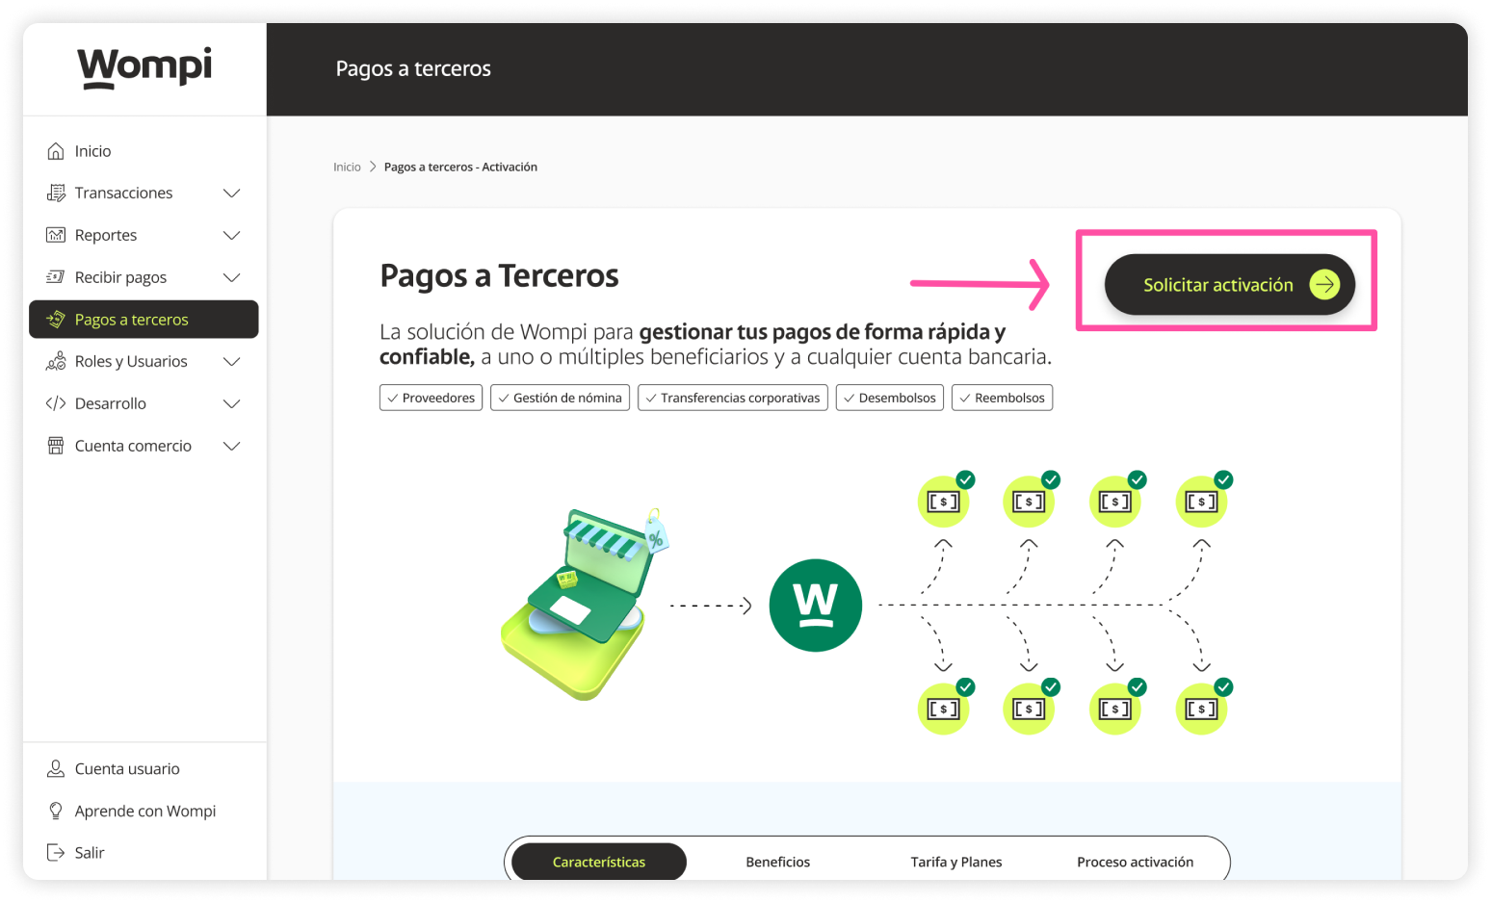Expand the Recibir pagos chevron

(231, 277)
